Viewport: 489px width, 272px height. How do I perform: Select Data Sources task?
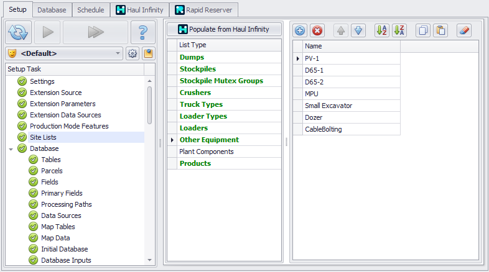tap(61, 215)
